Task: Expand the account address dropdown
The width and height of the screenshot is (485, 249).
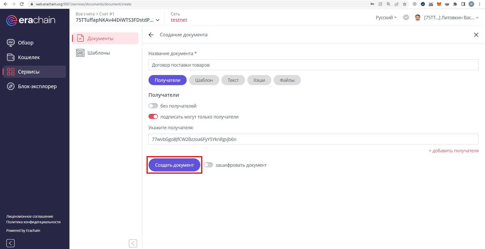Action: pyautogui.click(x=158, y=20)
